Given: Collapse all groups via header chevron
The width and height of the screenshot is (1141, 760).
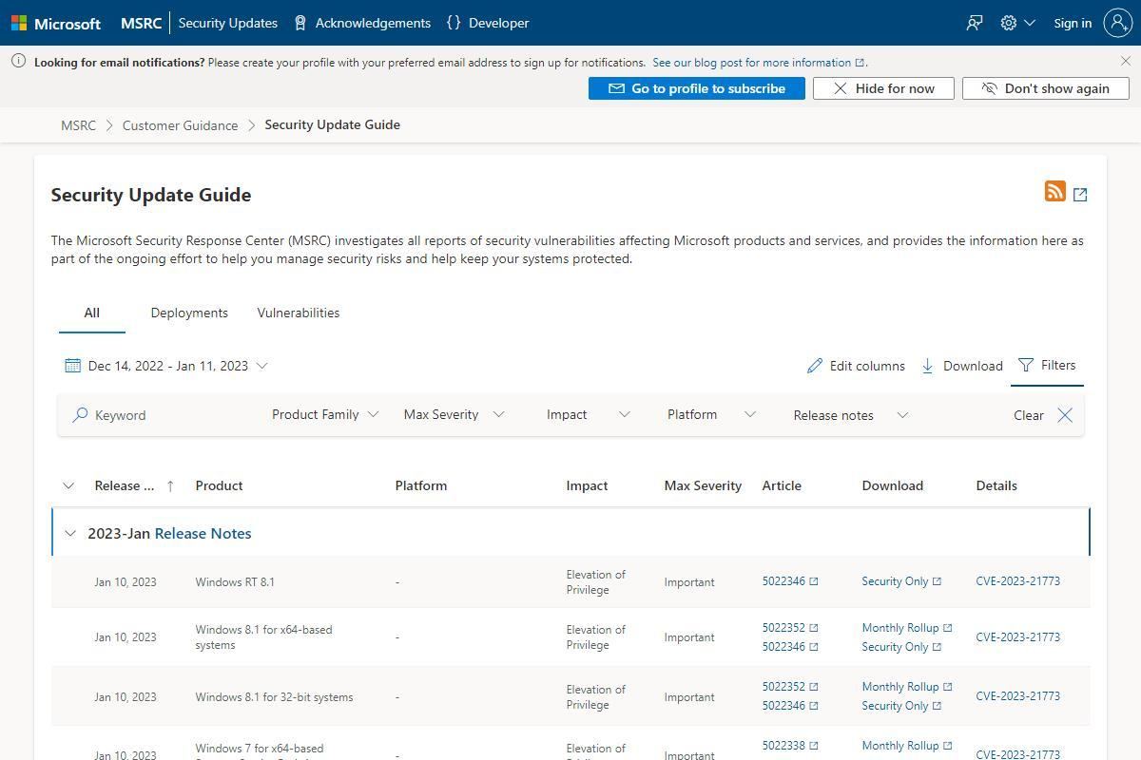Looking at the screenshot, I should click(x=68, y=485).
